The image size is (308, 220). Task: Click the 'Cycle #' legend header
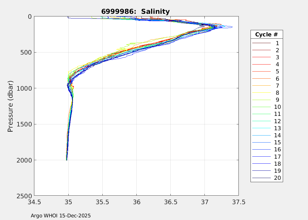tap(266, 35)
